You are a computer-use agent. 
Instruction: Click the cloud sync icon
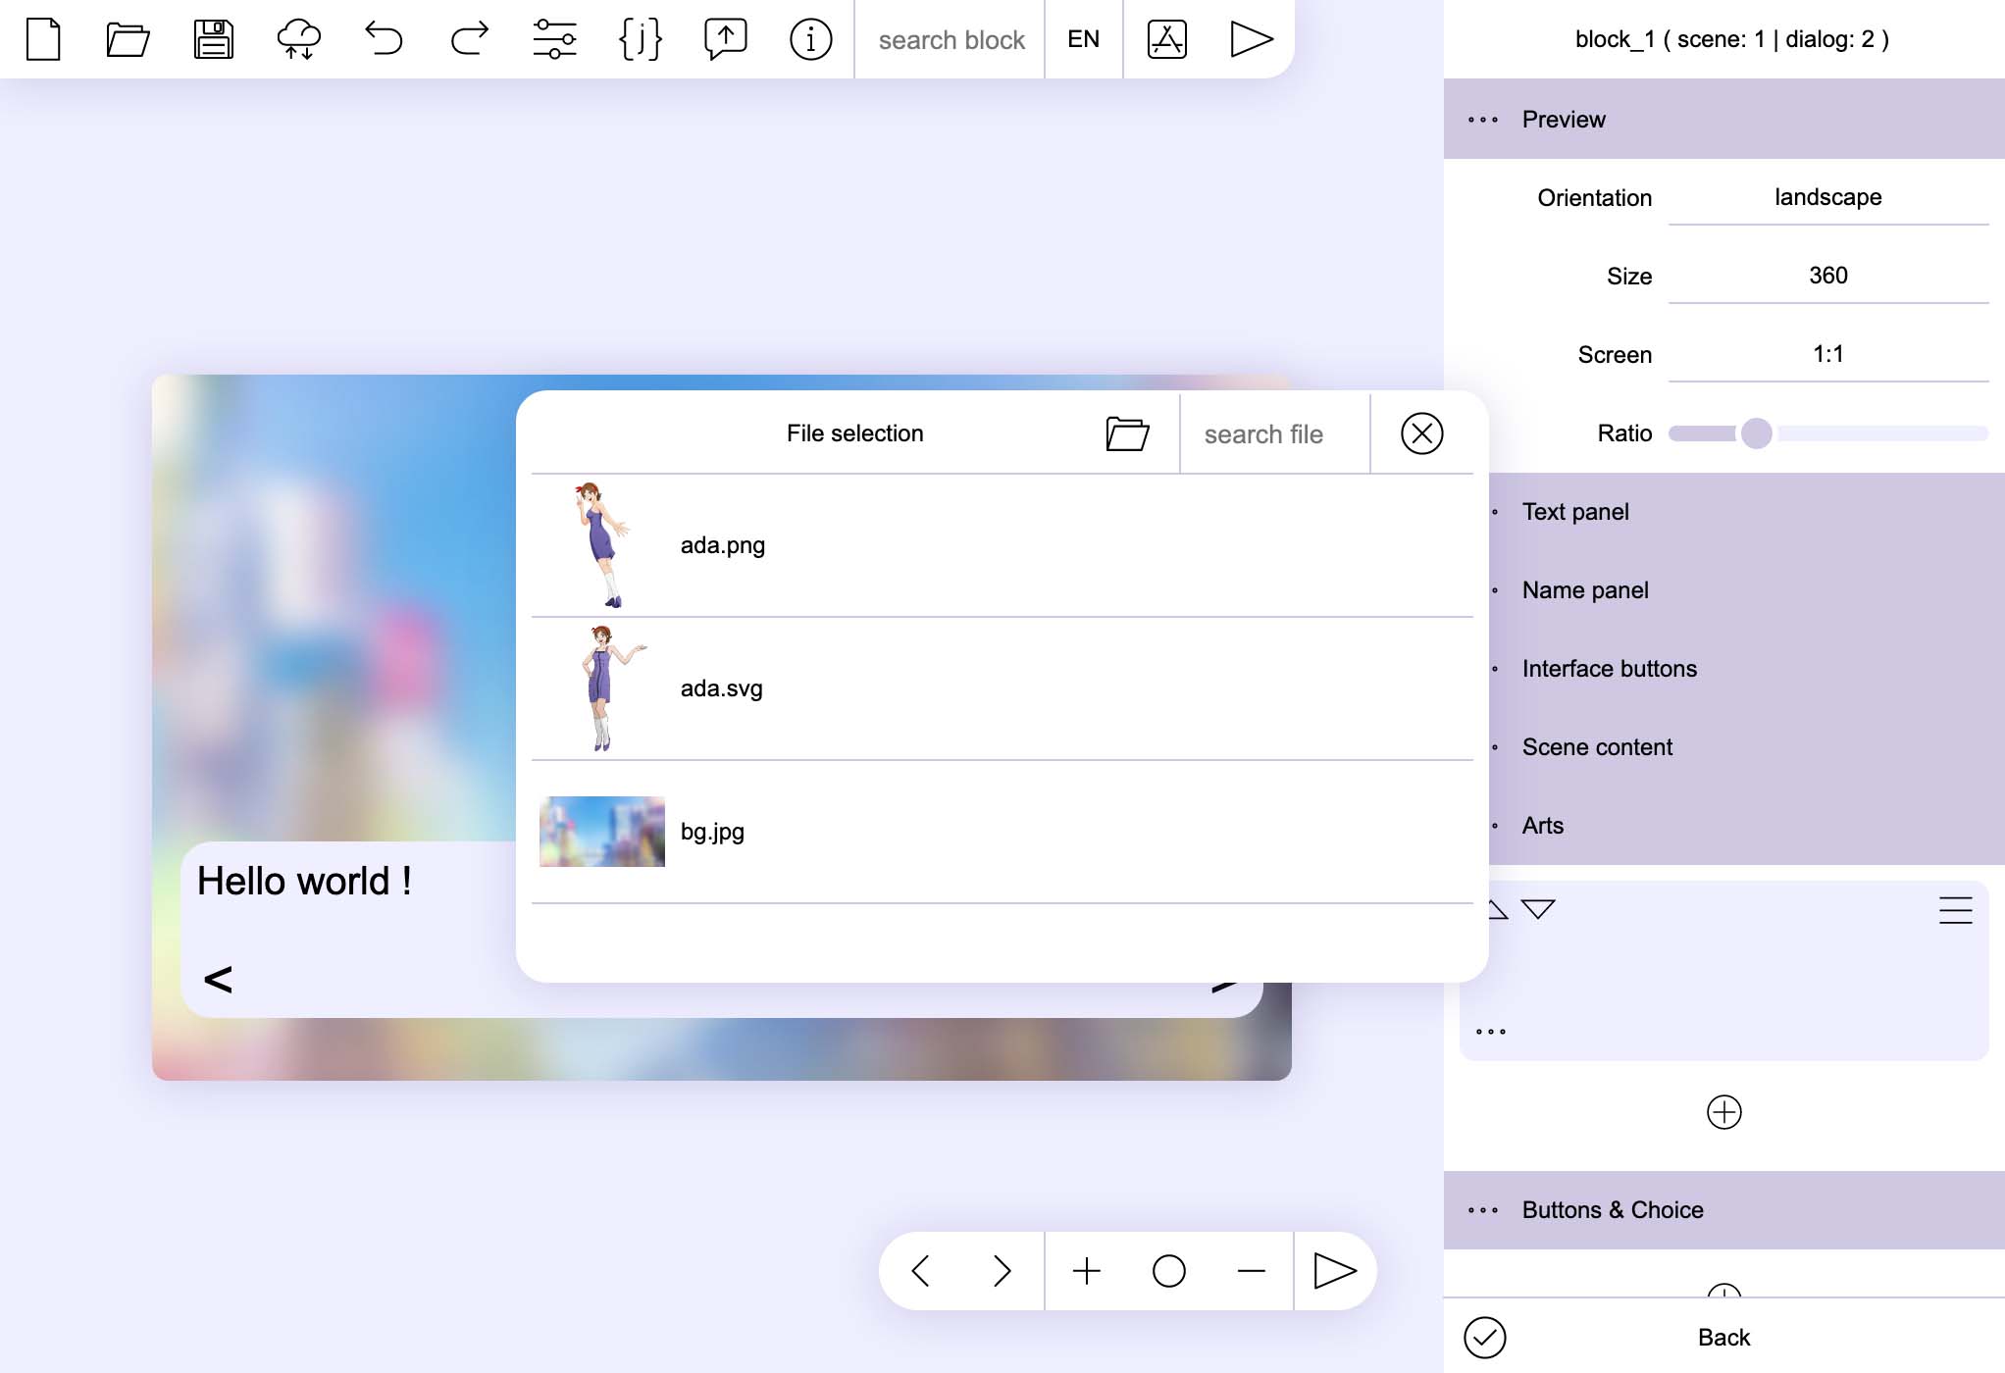click(298, 39)
